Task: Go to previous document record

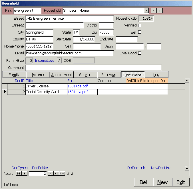Action: (x=24, y=173)
